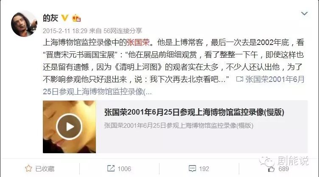This screenshot has width=319, height=177.
Task: Open reposts count 1006
Action: pos(124,169)
